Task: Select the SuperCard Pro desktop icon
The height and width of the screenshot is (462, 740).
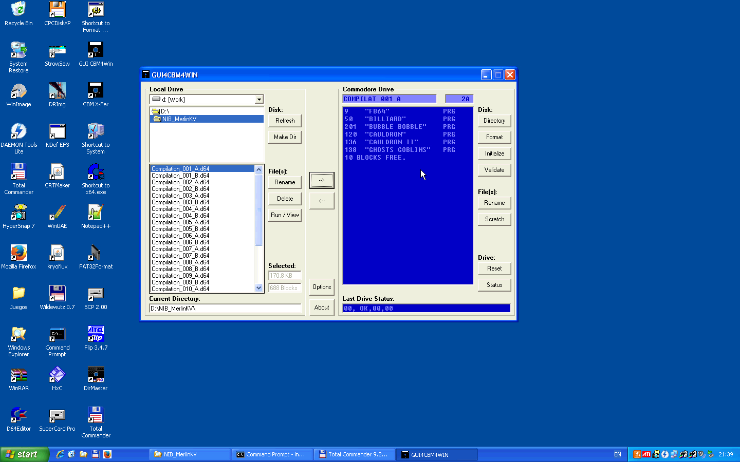Action: pyautogui.click(x=57, y=419)
